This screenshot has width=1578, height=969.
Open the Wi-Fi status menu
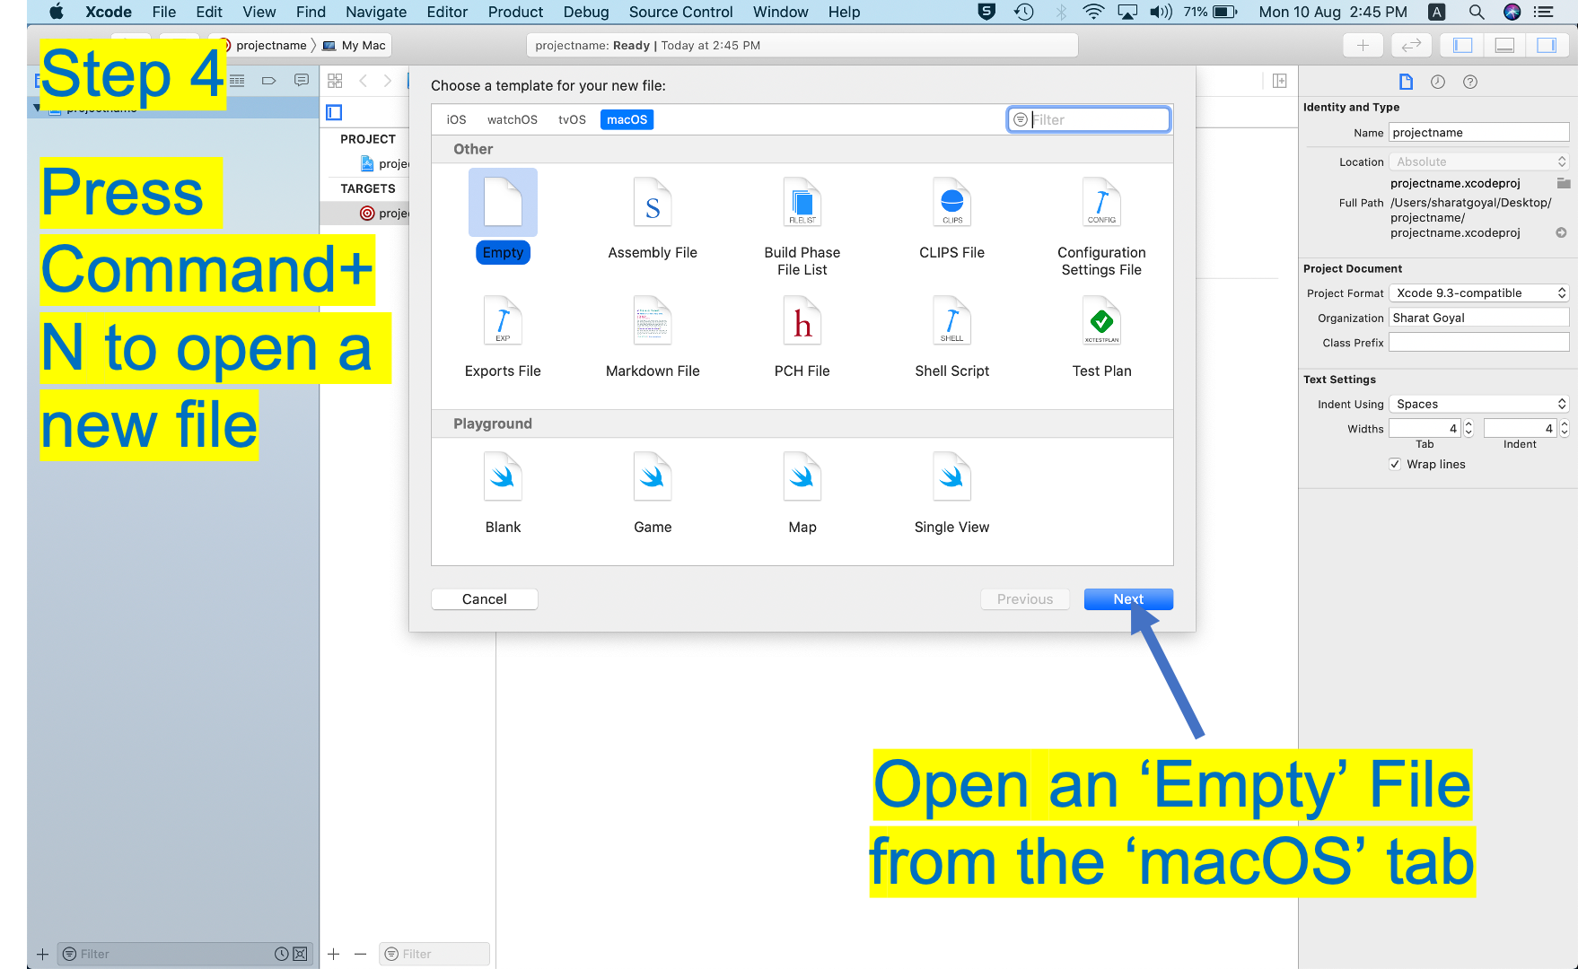tap(1093, 12)
